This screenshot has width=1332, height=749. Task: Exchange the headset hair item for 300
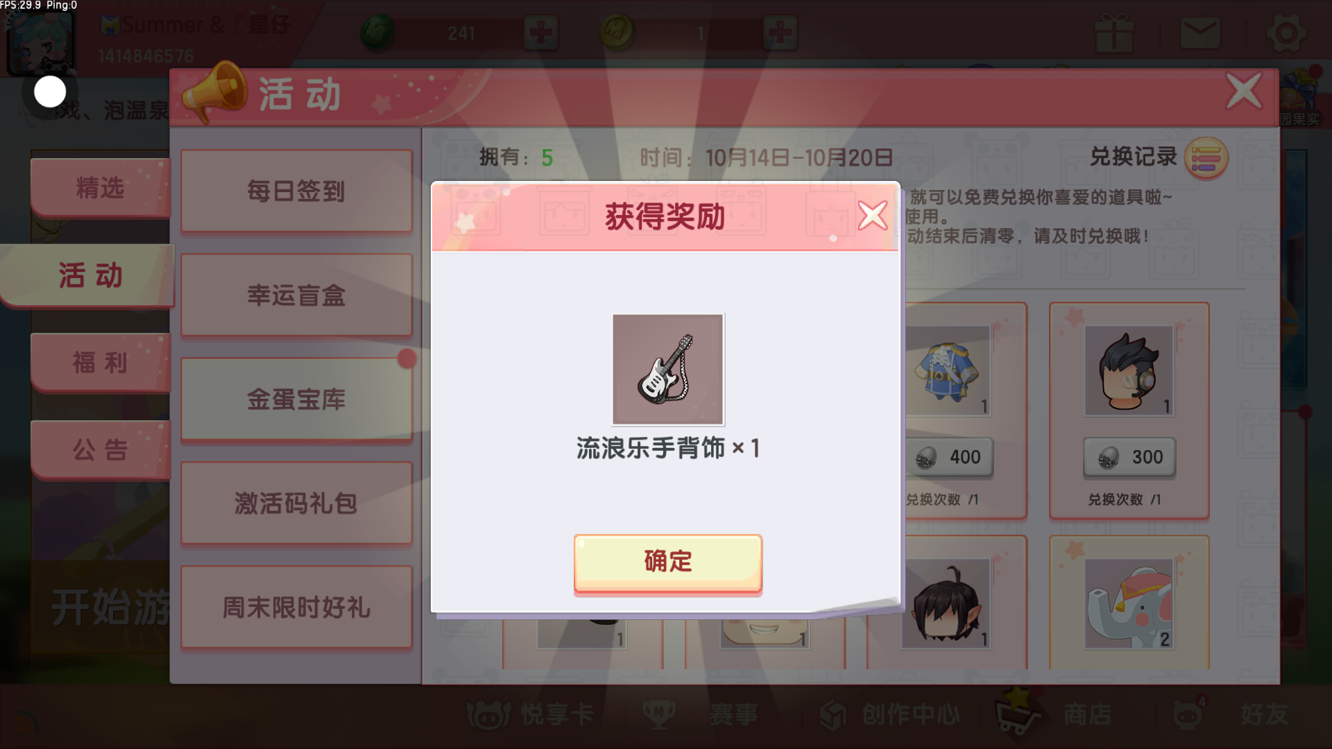[x=1129, y=457]
